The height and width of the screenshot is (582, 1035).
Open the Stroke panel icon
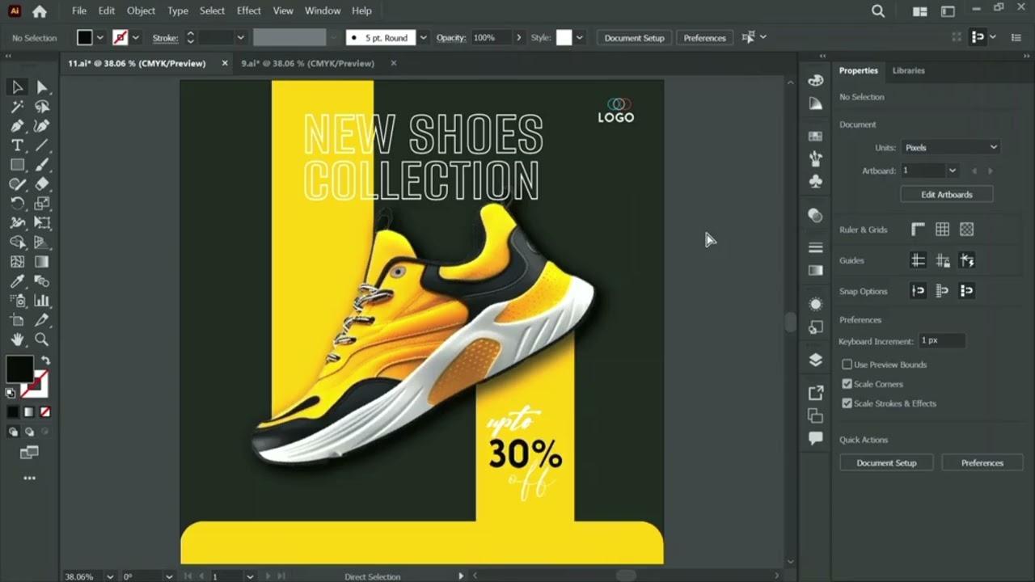tap(816, 247)
